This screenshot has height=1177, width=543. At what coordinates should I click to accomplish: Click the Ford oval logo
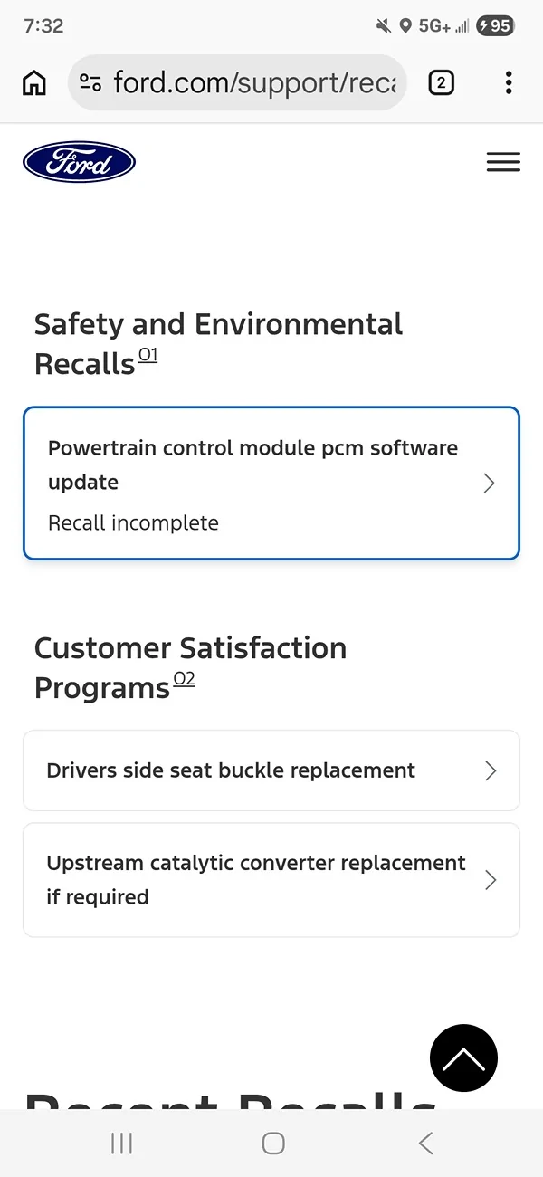pyautogui.click(x=79, y=161)
